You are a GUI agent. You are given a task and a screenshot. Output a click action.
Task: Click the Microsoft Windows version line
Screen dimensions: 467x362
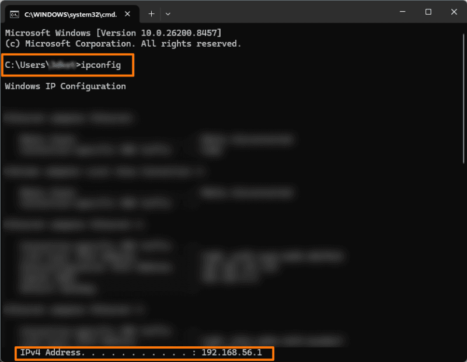(x=113, y=33)
